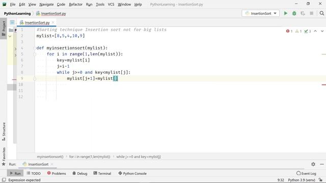326x183 pixels.
Task: Go to next highlighted error arrow
Action: coord(322,31)
